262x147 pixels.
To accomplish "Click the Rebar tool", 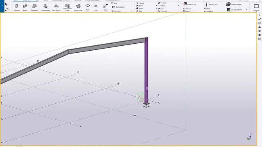I will coord(161,6).
